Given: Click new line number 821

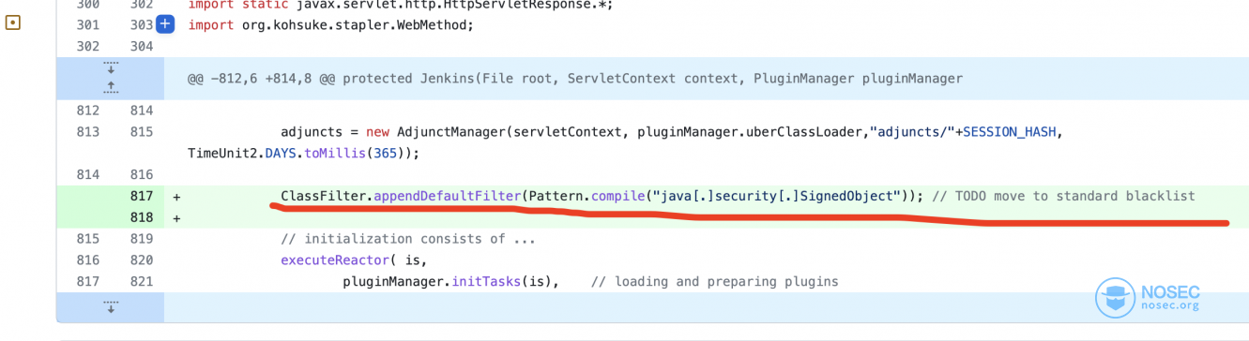Looking at the screenshot, I should pos(142,281).
